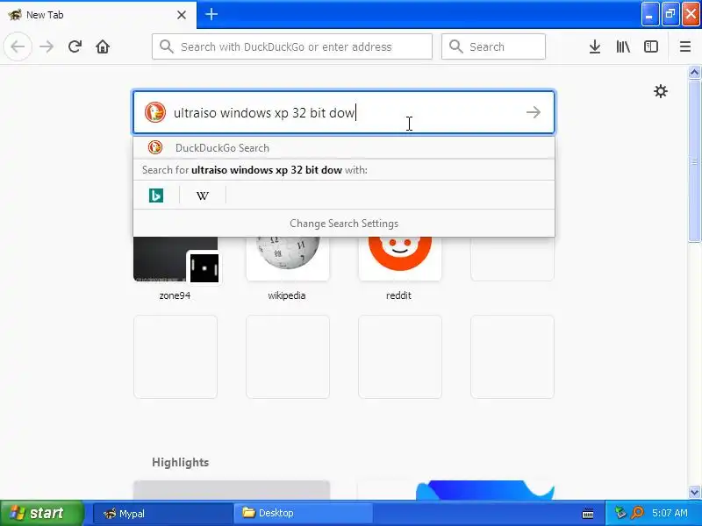
Task: Click the page search input text
Action: [264, 113]
